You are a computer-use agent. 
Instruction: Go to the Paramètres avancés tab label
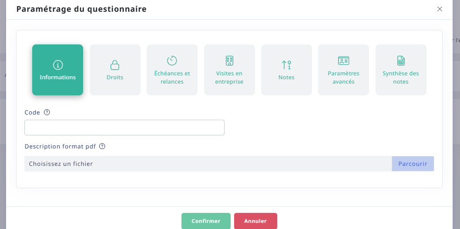coord(343,77)
